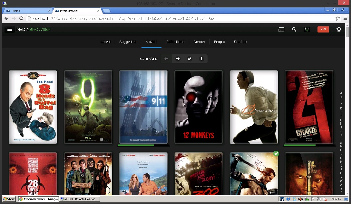The width and height of the screenshot is (351, 204).
Task: Open the user profile avatar
Action: tap(307, 29)
